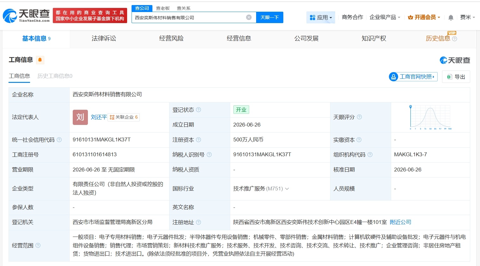Open the 法律诉讼 tab
The height and width of the screenshot is (266, 480).
(104, 39)
